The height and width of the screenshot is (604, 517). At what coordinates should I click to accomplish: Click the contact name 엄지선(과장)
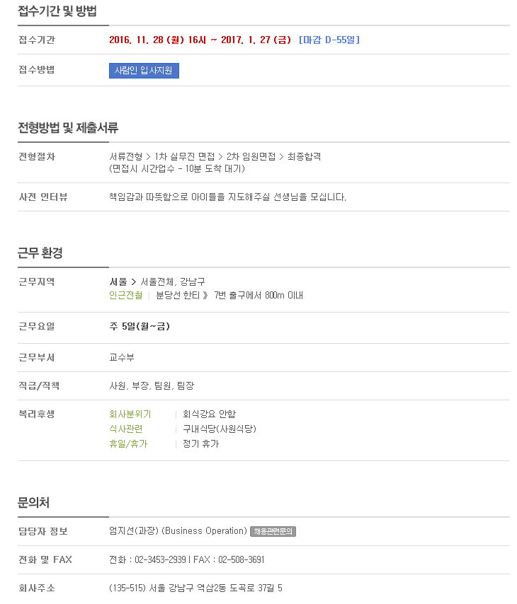click(134, 531)
